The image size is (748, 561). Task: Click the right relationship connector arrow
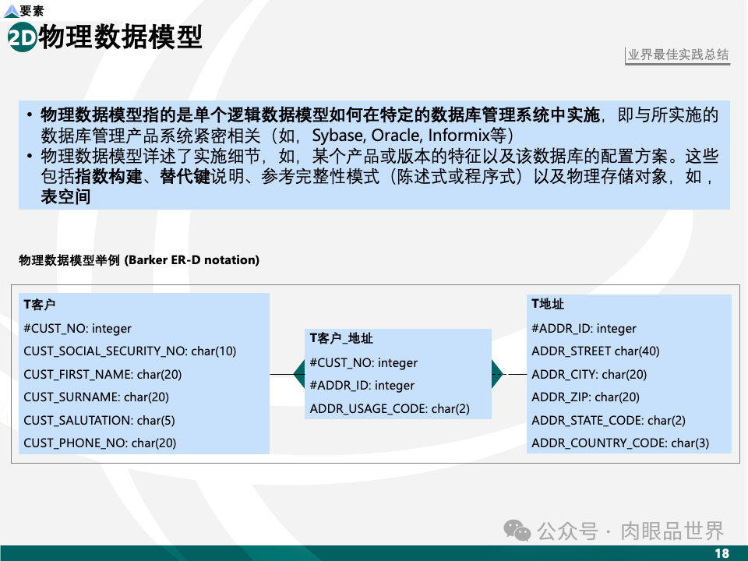(498, 374)
